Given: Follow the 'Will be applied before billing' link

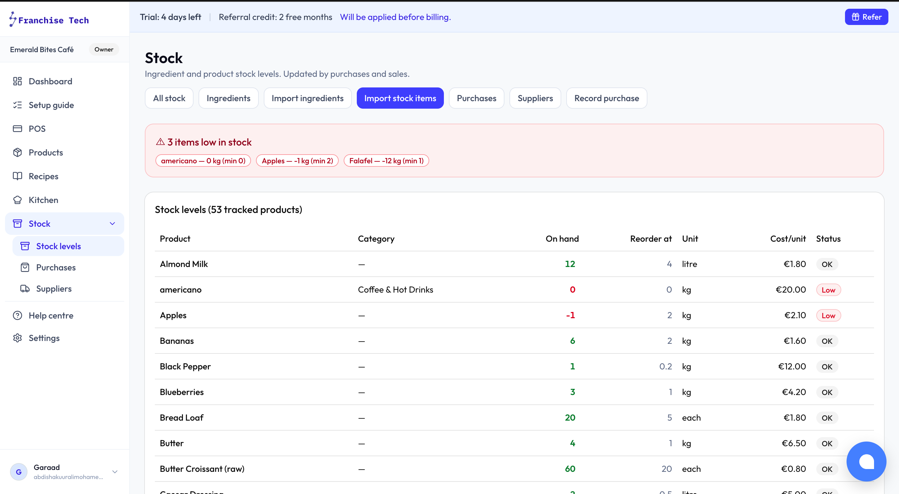Looking at the screenshot, I should click(x=395, y=17).
